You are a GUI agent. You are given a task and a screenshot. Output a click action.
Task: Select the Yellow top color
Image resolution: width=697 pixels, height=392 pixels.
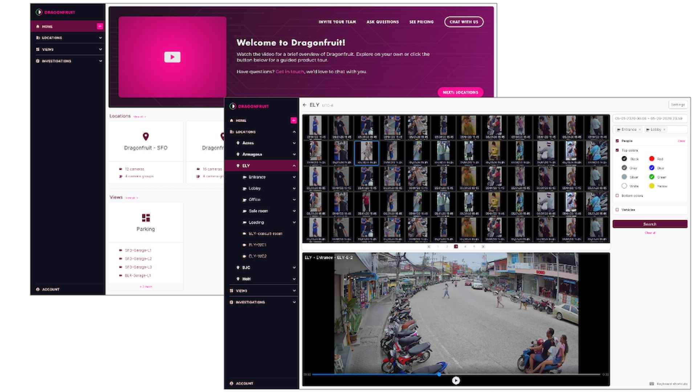click(652, 186)
